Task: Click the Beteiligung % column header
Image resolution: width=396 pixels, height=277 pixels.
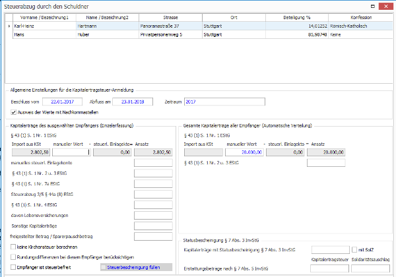Action: click(x=297, y=17)
